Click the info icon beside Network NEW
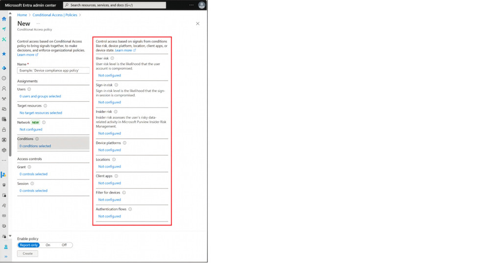Screen dimensions: 480x263 click(x=44, y=122)
